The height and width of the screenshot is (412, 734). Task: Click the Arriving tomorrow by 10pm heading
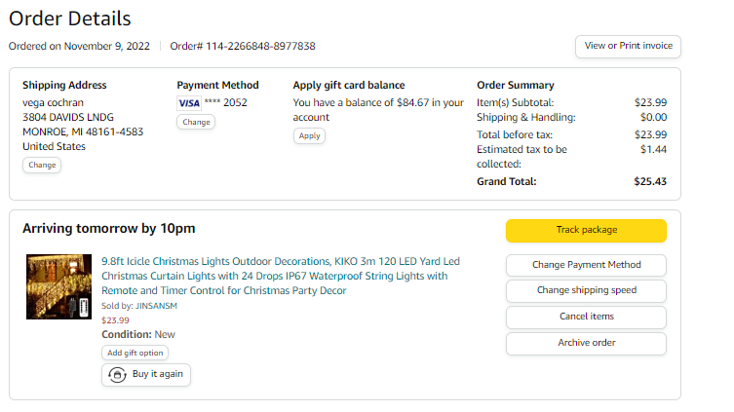point(108,229)
